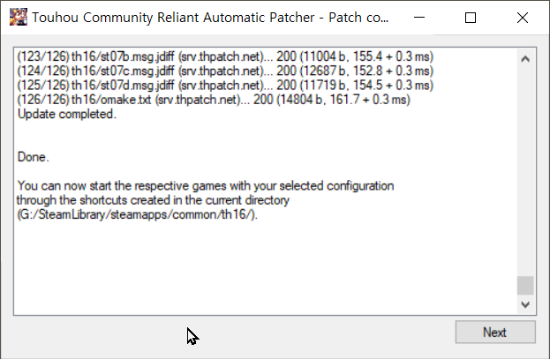Click the th16/st07c.msg.jdiff log line
Image resolution: width=550 pixels, height=359 pixels.
[225, 71]
